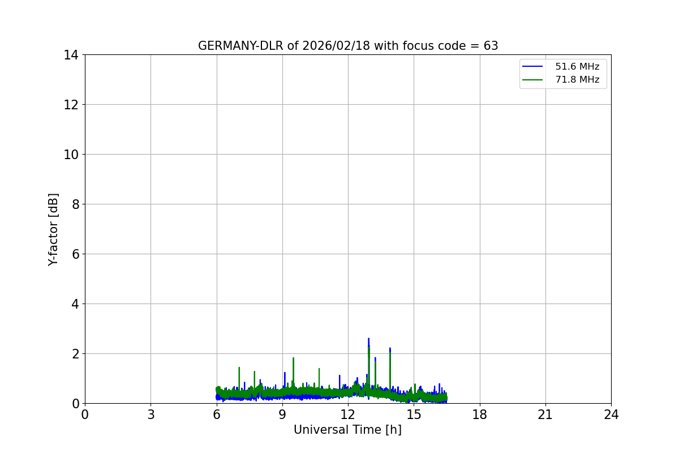
Task: Click x-axis tick label 24
Action: pos(611,414)
